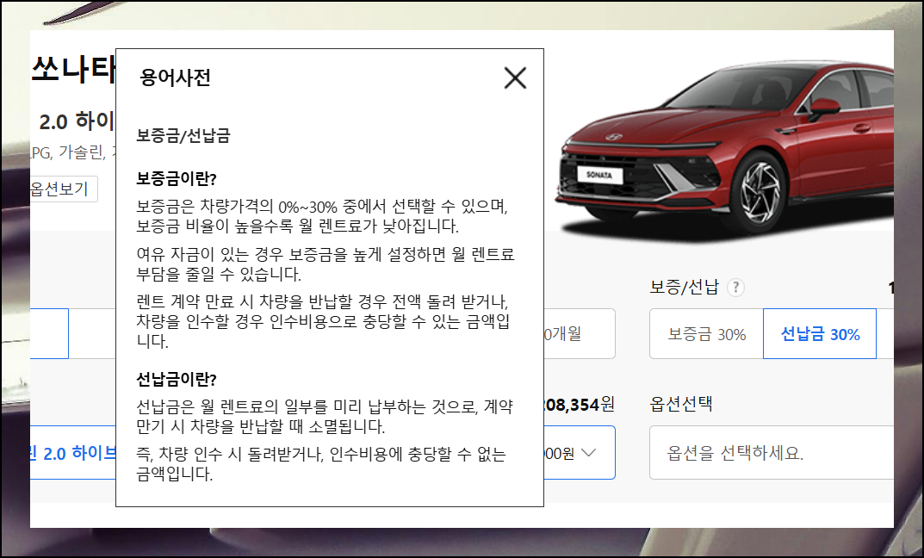Click the 용어사전 popup title
Image resolution: width=924 pixels, height=558 pixels.
pos(175,77)
